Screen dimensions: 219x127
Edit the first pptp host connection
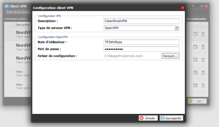(x=195, y=72)
